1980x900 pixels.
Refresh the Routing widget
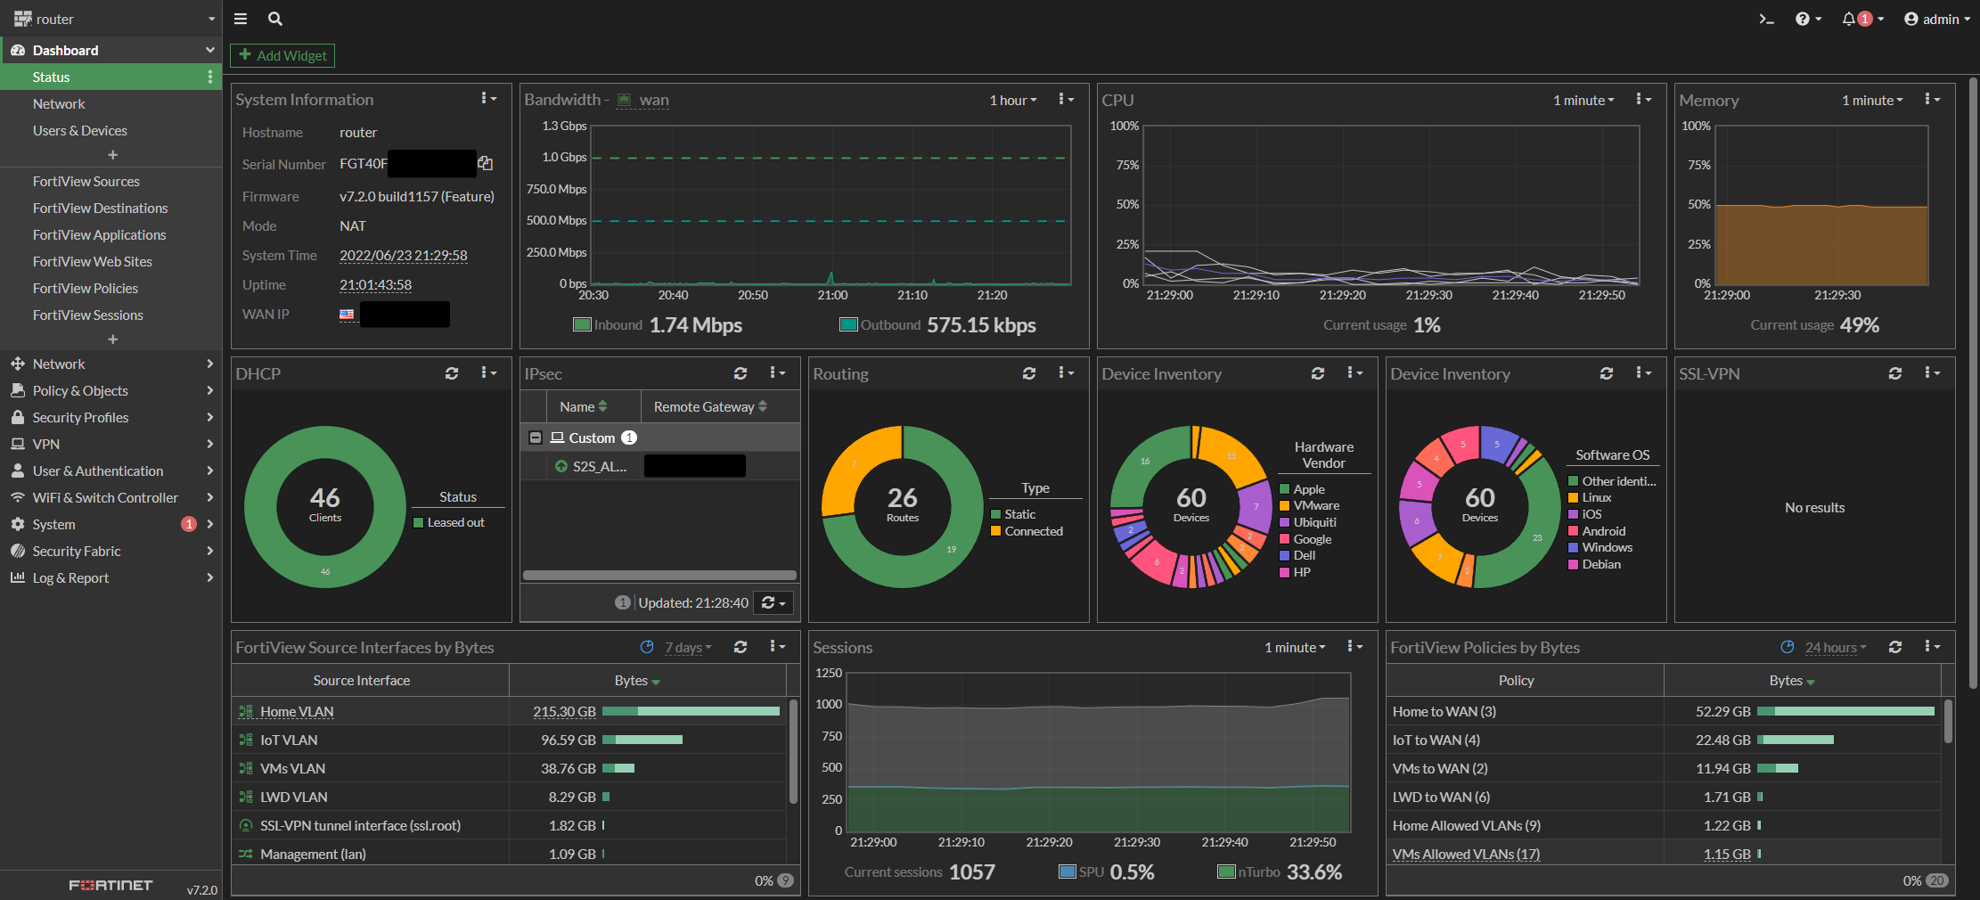pyautogui.click(x=1029, y=373)
